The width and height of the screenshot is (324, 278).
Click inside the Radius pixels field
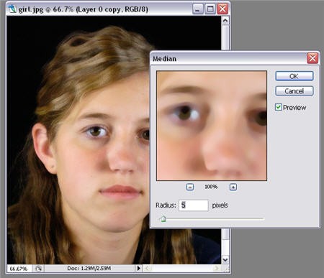pyautogui.click(x=194, y=205)
